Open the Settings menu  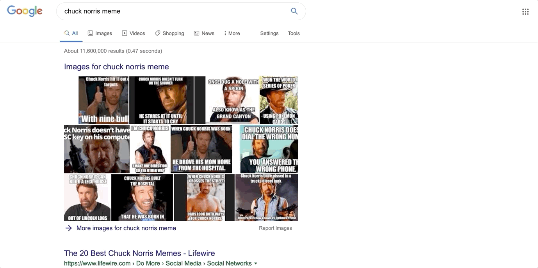(269, 33)
